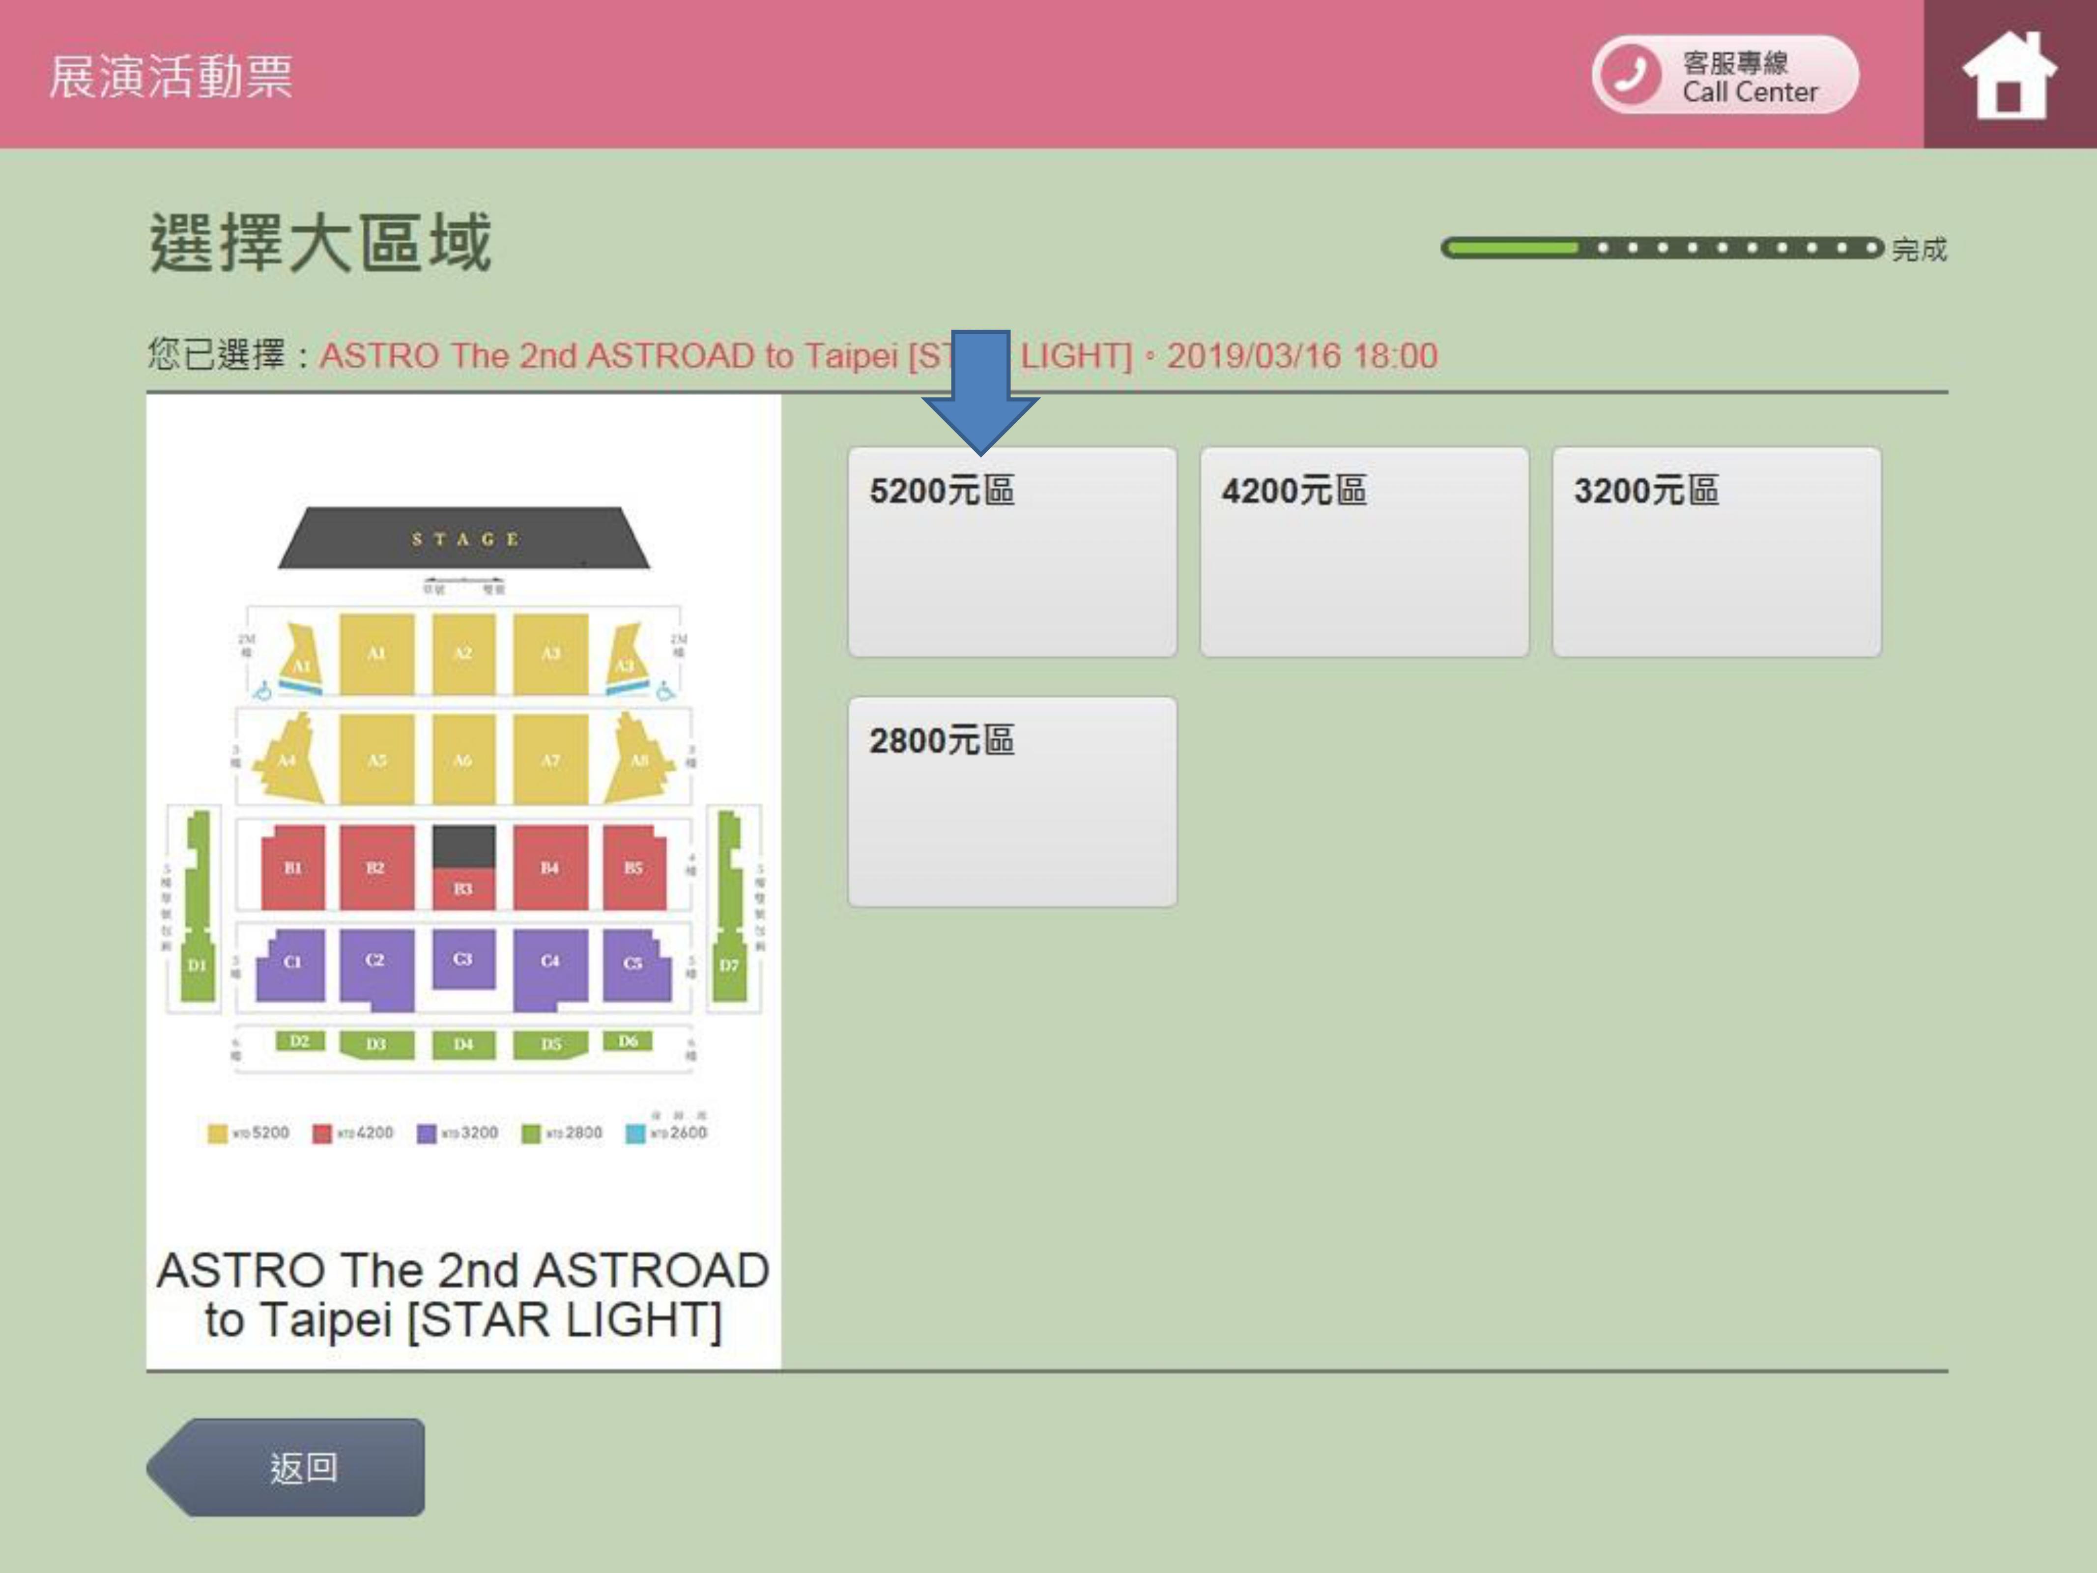Go back with the 返回 button
Screen dimensions: 2097x1573
click(x=287, y=1467)
